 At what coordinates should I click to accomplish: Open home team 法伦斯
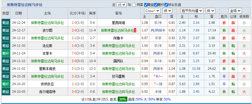point(47,46)
